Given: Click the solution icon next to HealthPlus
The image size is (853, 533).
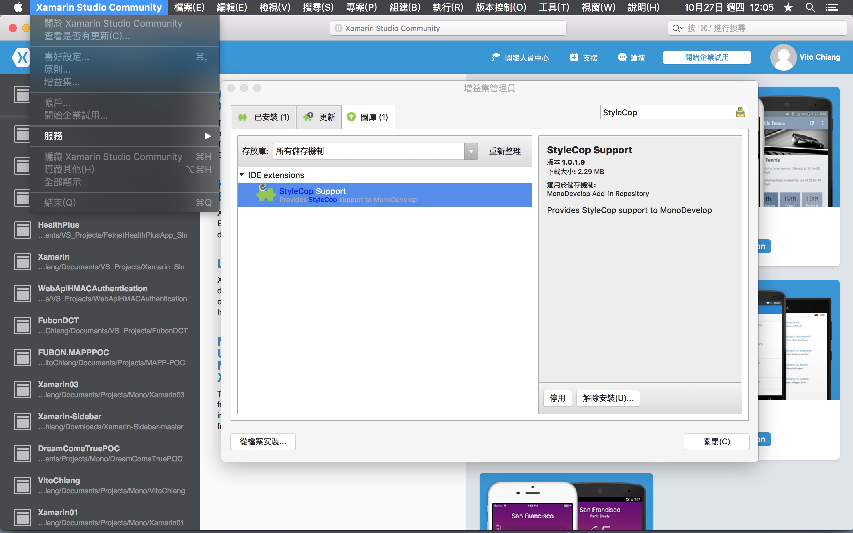Looking at the screenshot, I should pos(23,230).
